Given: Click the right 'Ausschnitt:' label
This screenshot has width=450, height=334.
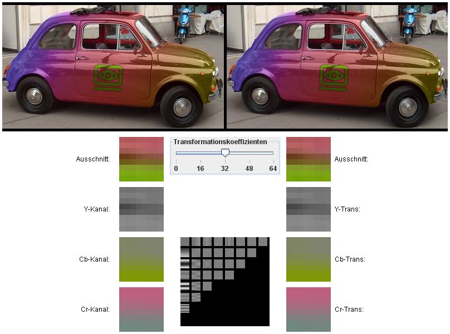Looking at the screenshot, I should (351, 159).
